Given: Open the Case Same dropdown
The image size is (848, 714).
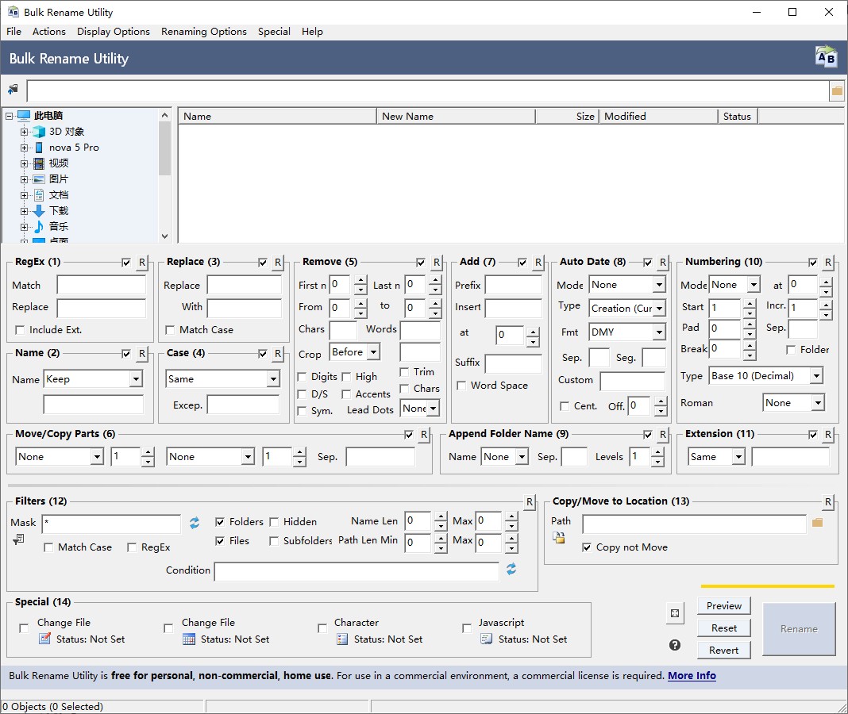Looking at the screenshot, I should [x=273, y=379].
